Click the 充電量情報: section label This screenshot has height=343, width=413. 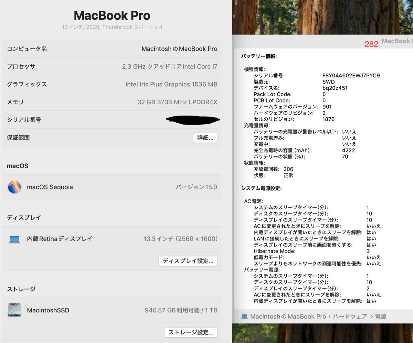pos(257,125)
